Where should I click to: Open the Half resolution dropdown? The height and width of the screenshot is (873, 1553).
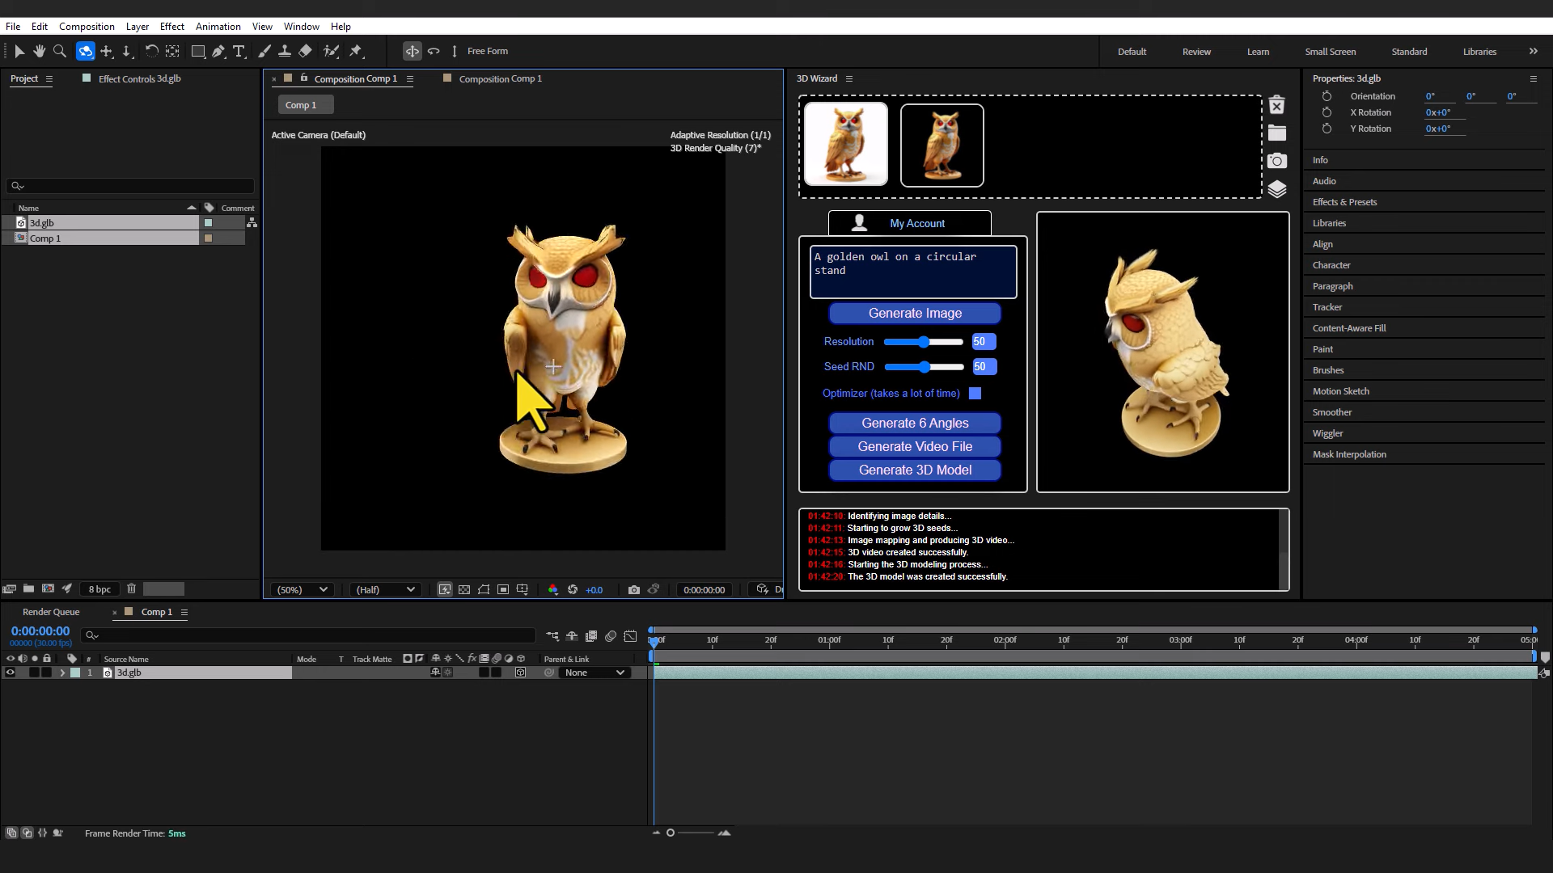pos(385,590)
